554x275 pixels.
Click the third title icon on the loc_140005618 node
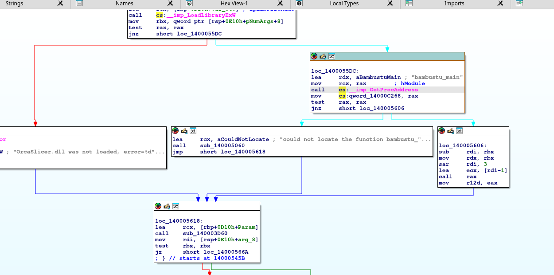[x=175, y=206]
